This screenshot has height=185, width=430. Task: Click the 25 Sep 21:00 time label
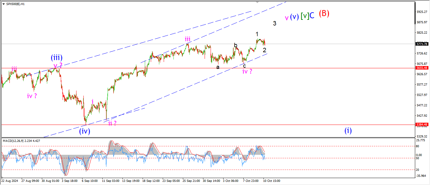pyautogui.click(x=191, y=181)
